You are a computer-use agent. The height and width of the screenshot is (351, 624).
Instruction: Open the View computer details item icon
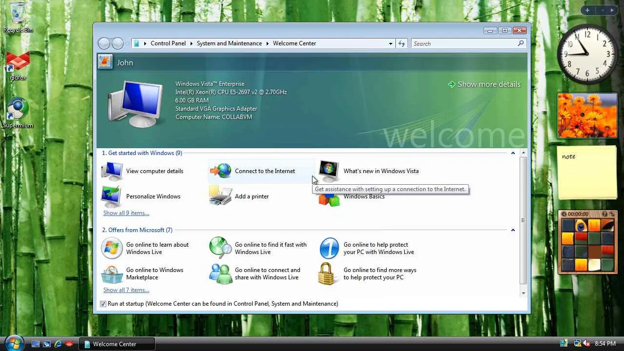[112, 171]
